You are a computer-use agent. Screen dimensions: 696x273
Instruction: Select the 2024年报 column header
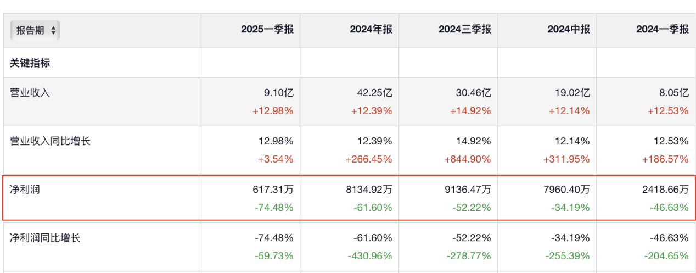click(x=371, y=30)
